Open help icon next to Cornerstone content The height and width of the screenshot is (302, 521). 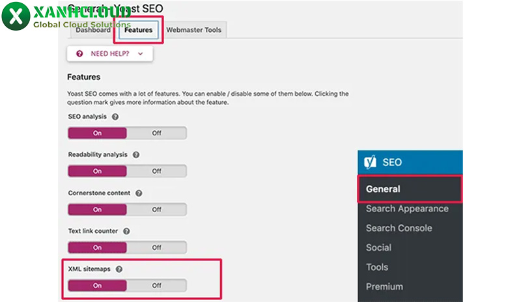pos(139,193)
